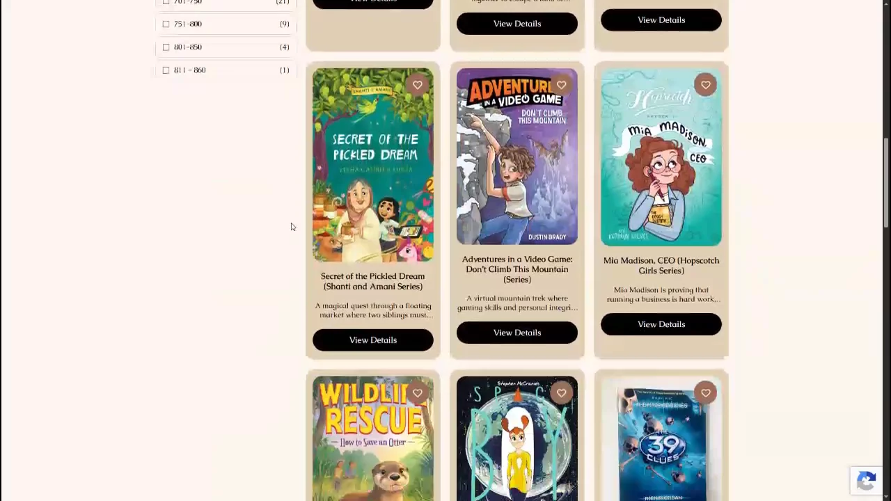Add Mia Madison, CEO to wishlist heart
This screenshot has width=891, height=501.
click(706, 85)
